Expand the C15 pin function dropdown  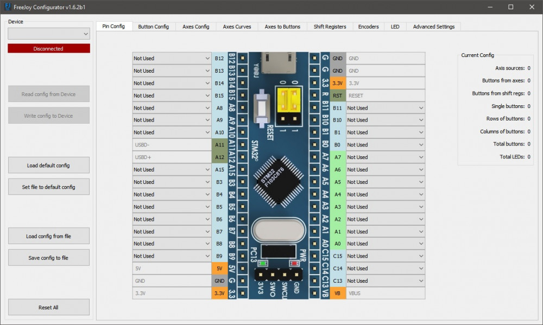coord(386,256)
